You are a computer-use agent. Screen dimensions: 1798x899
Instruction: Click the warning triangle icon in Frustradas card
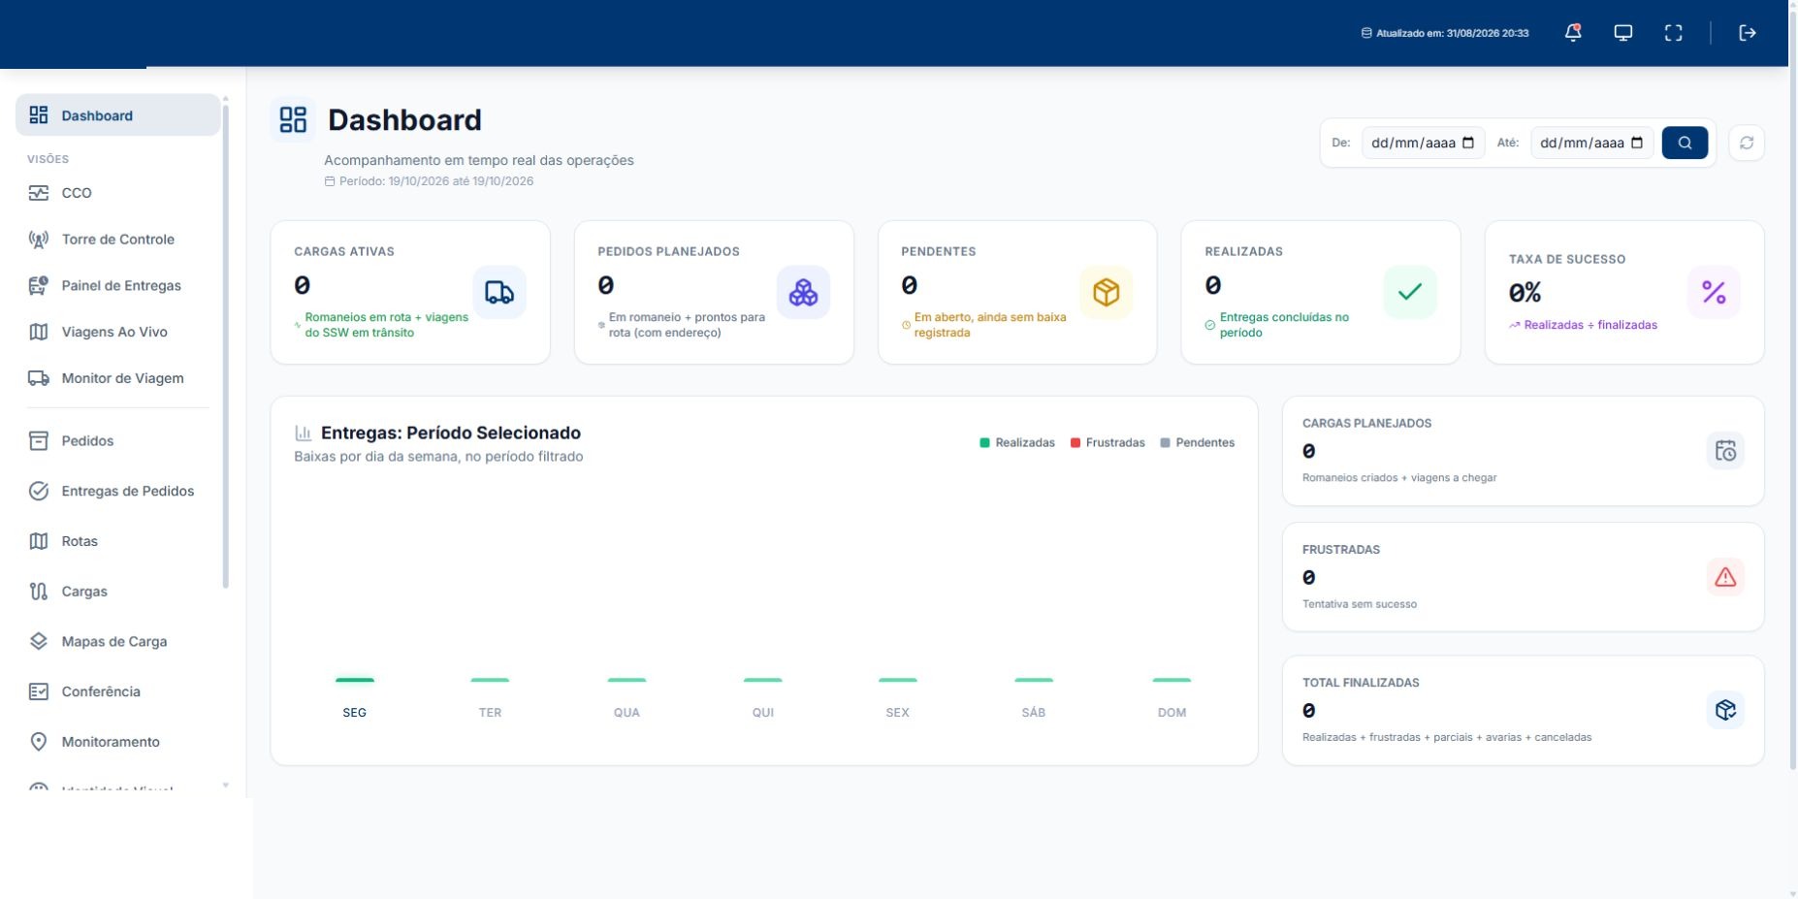pos(1725,577)
